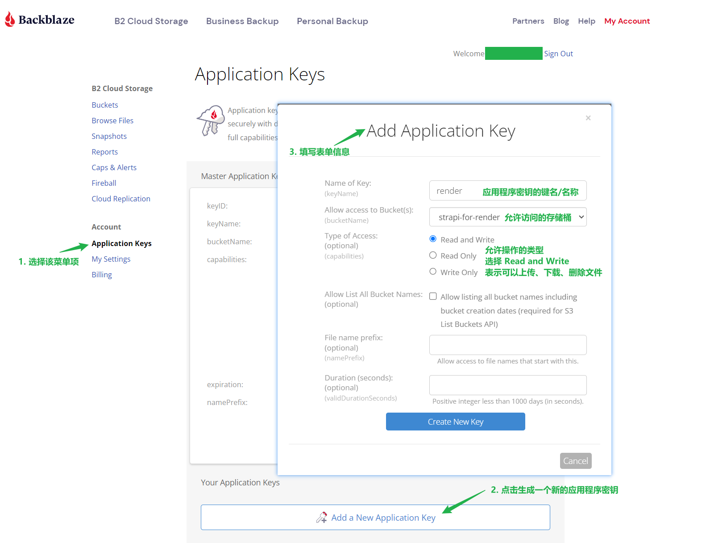710x543 pixels.
Task: Open Caps & Alerts in the sidebar
Action: coord(114,167)
